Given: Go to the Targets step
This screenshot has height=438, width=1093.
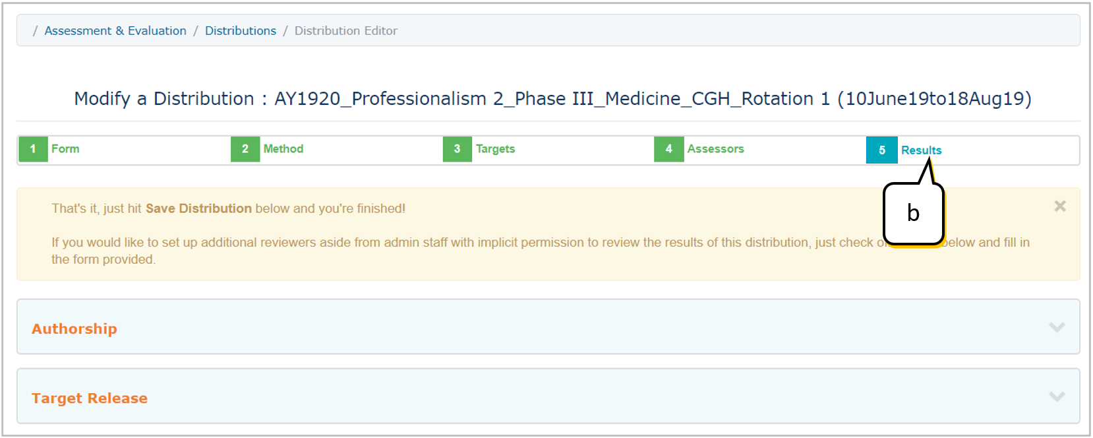Looking at the screenshot, I should pos(496,149).
